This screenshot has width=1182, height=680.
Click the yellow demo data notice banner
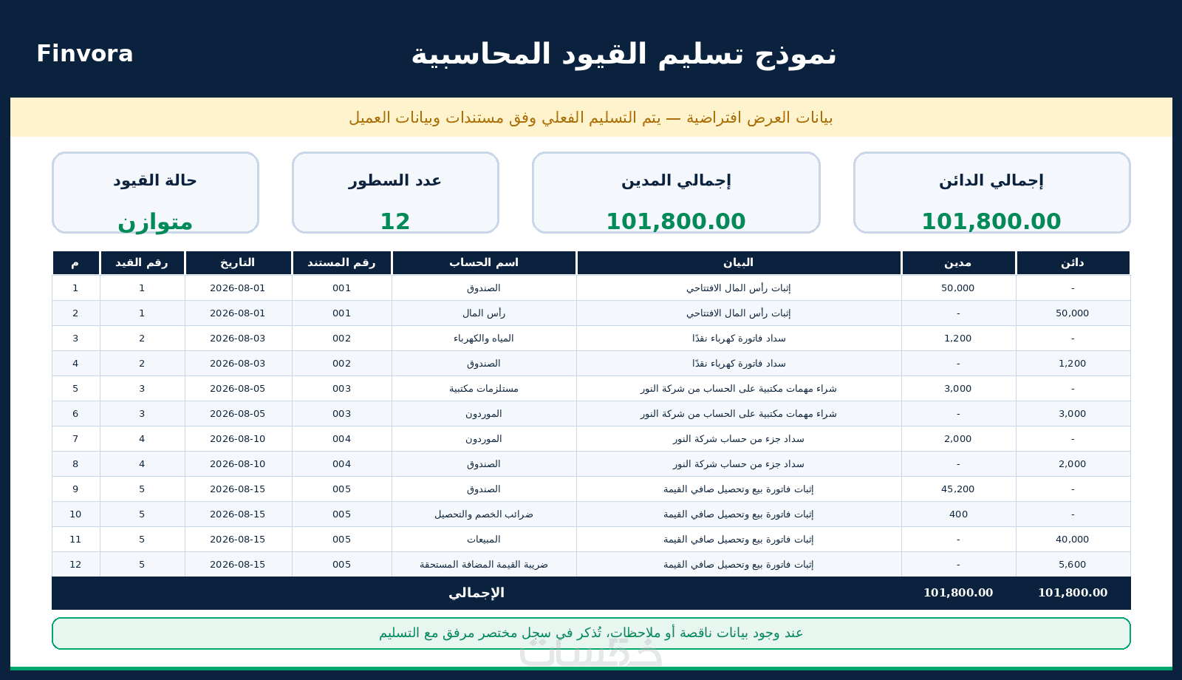(x=591, y=118)
